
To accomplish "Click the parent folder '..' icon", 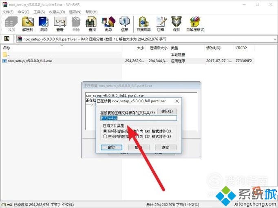I will 5,55.
